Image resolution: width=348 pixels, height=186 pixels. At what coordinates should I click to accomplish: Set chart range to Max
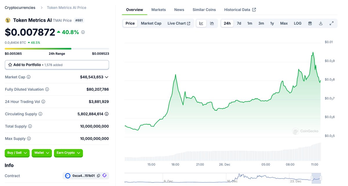(284, 23)
